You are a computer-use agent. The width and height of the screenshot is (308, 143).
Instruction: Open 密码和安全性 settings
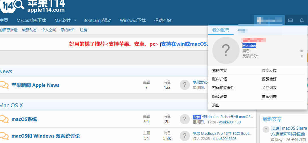coord(223,88)
